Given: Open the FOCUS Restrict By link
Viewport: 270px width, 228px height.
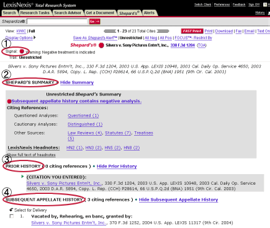Looking at the screenshot, I should 194,38.
